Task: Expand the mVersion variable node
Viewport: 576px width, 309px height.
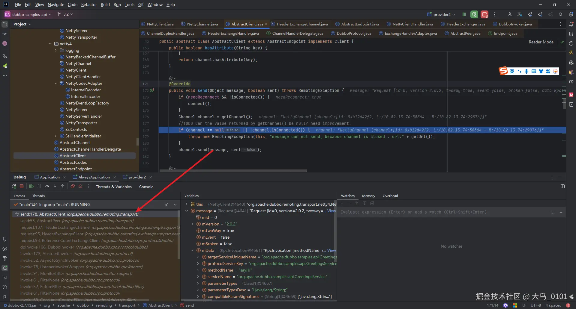Action: [x=192, y=224]
